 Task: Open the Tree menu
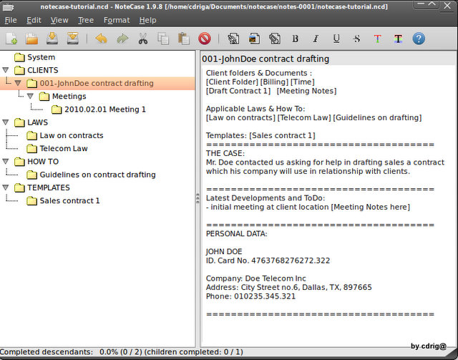click(86, 20)
